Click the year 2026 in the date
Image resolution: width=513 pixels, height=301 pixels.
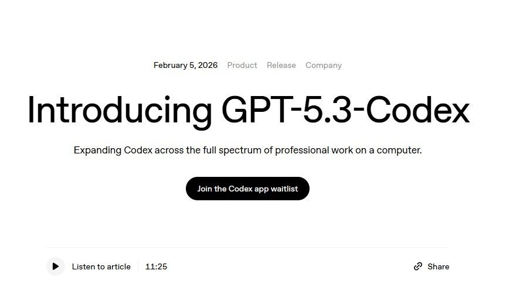[208, 65]
